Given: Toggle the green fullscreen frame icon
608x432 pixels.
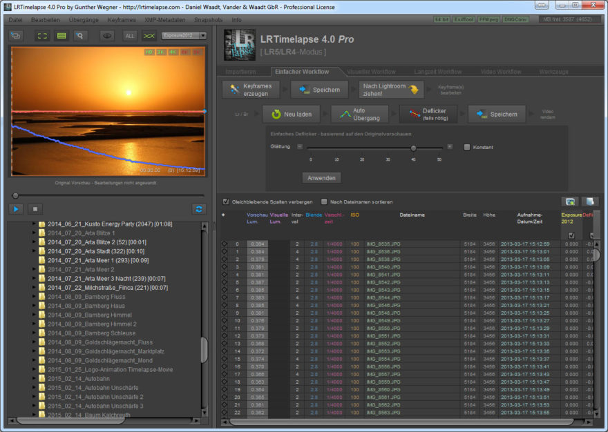Looking at the screenshot, I should [x=42, y=36].
